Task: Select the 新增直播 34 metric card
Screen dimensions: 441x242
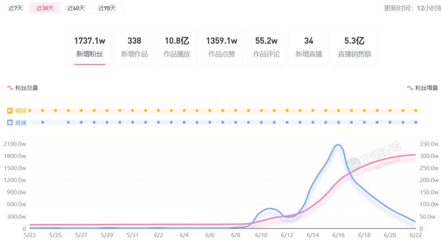Action: point(309,47)
